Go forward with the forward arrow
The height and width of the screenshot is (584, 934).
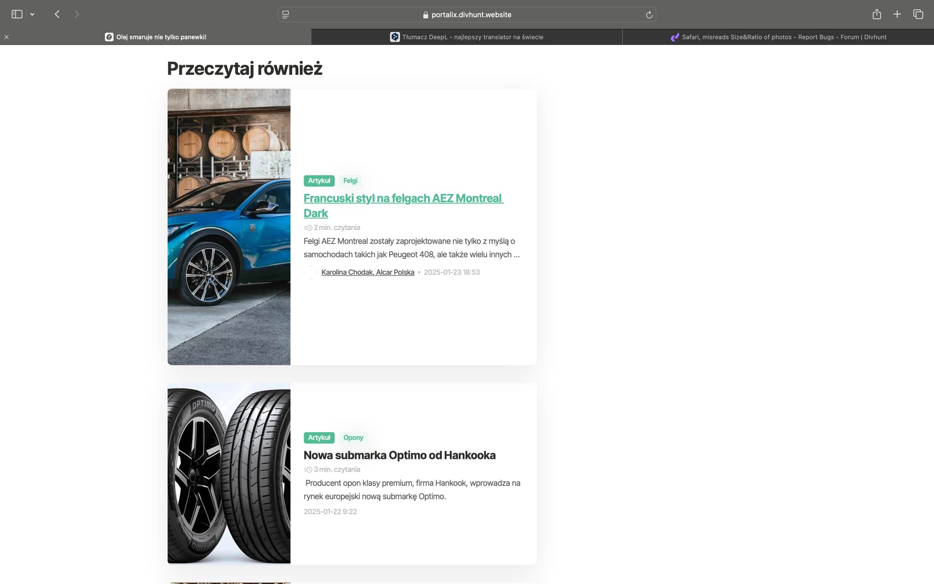[77, 14]
